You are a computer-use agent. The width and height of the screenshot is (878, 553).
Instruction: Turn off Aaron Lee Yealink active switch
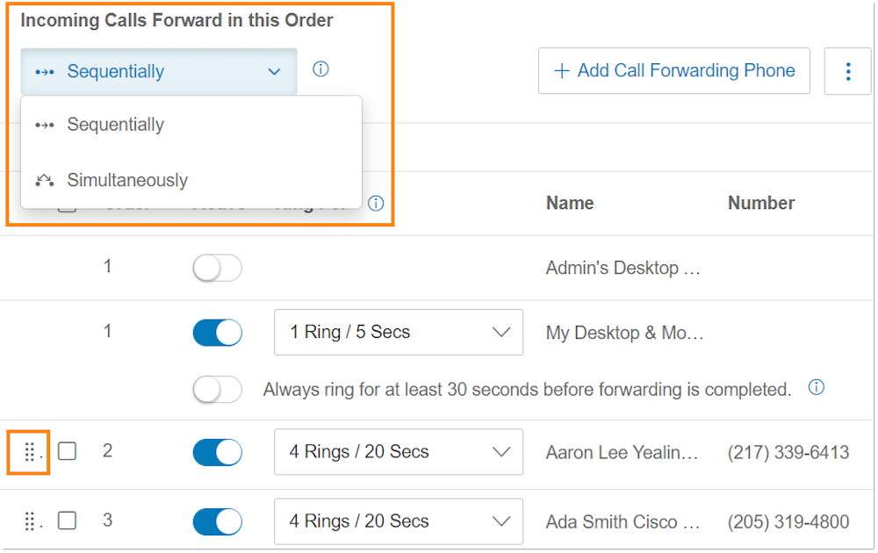point(217,452)
